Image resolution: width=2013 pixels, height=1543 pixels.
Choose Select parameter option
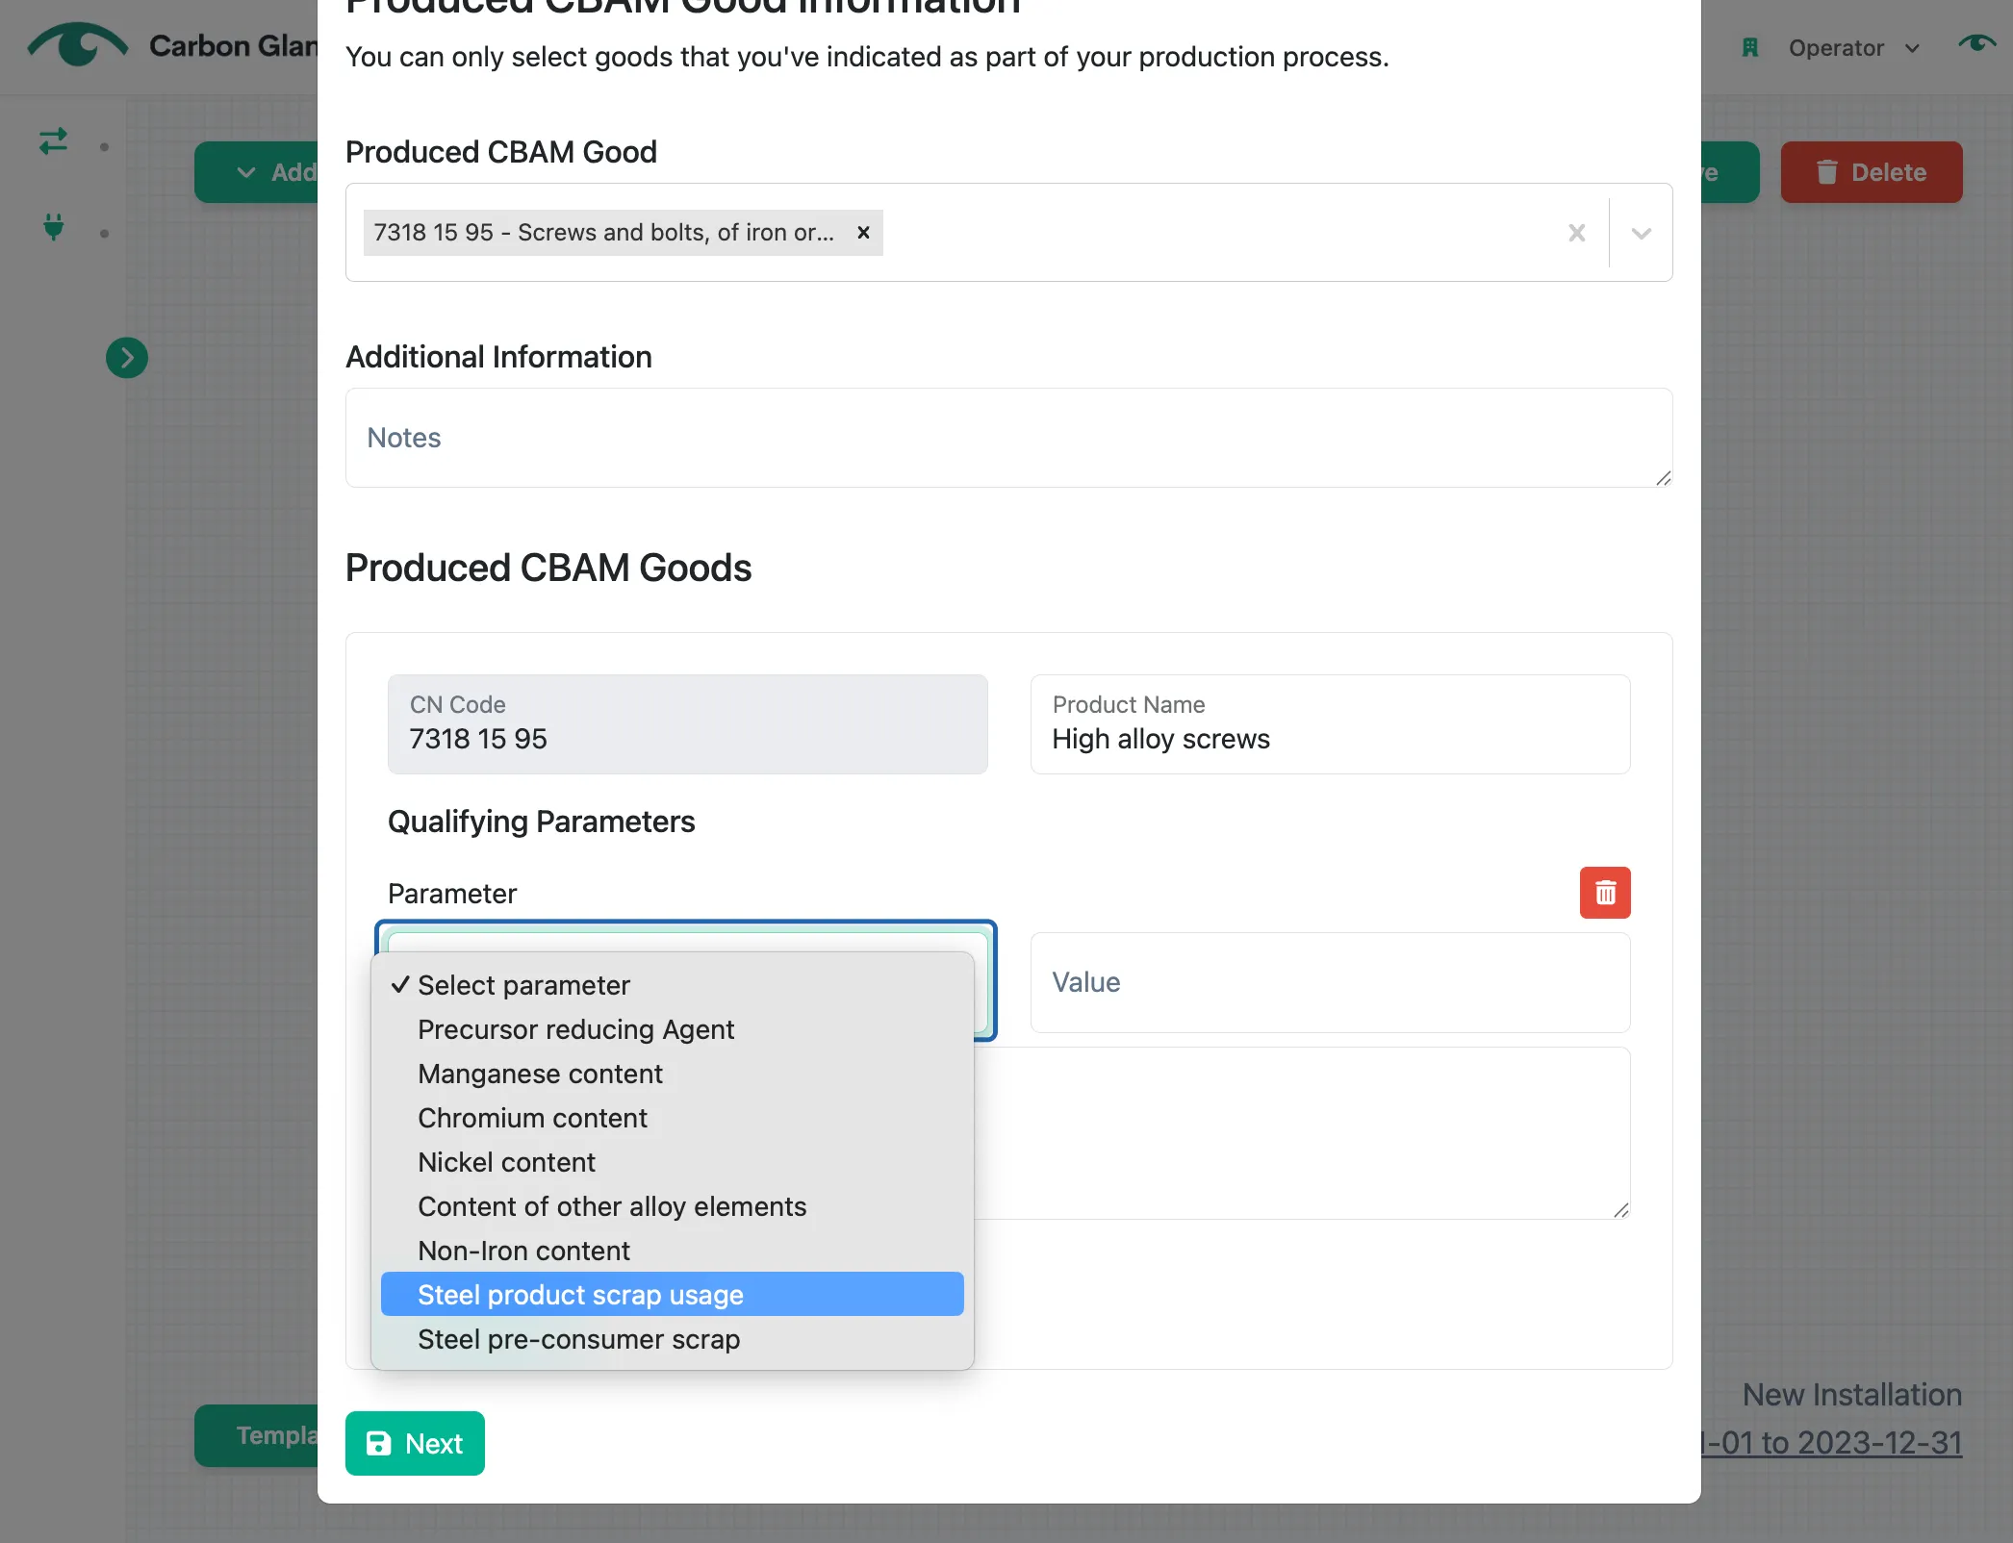[672, 985]
